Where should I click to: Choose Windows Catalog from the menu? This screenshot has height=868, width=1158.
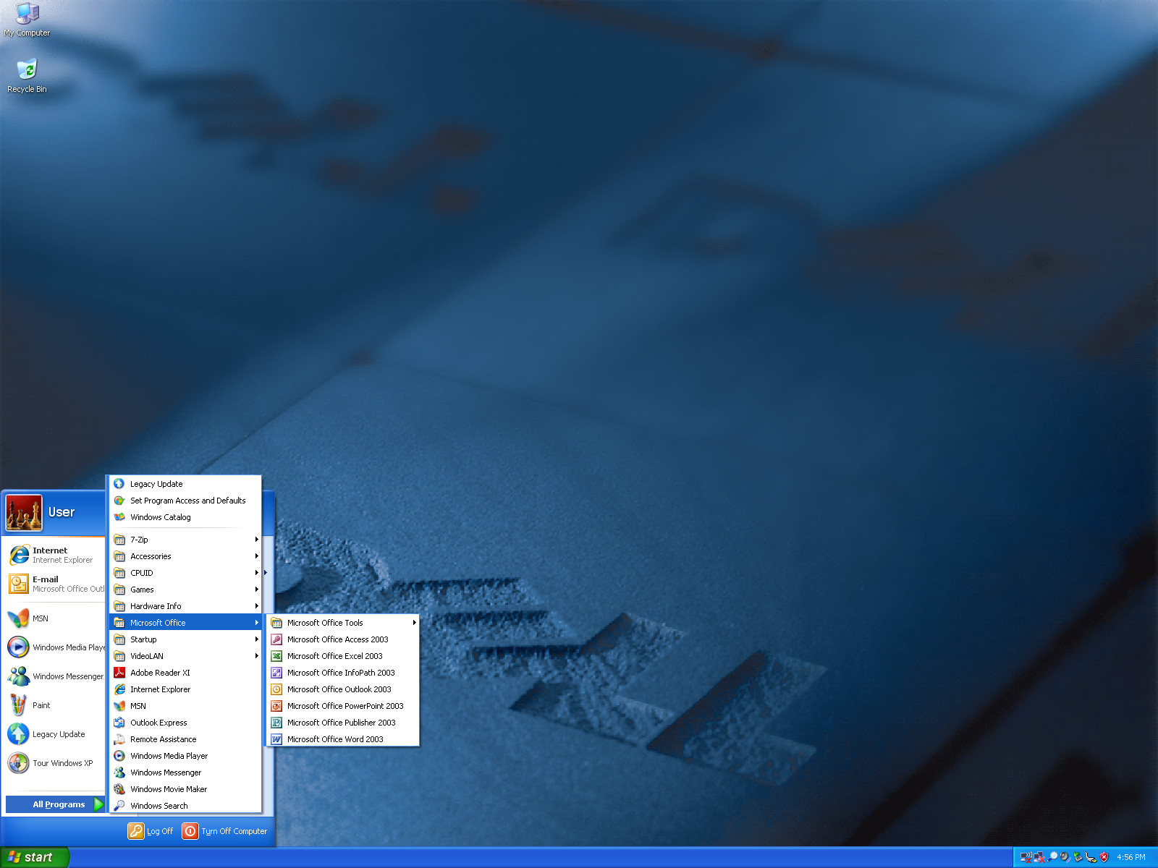pyautogui.click(x=185, y=517)
